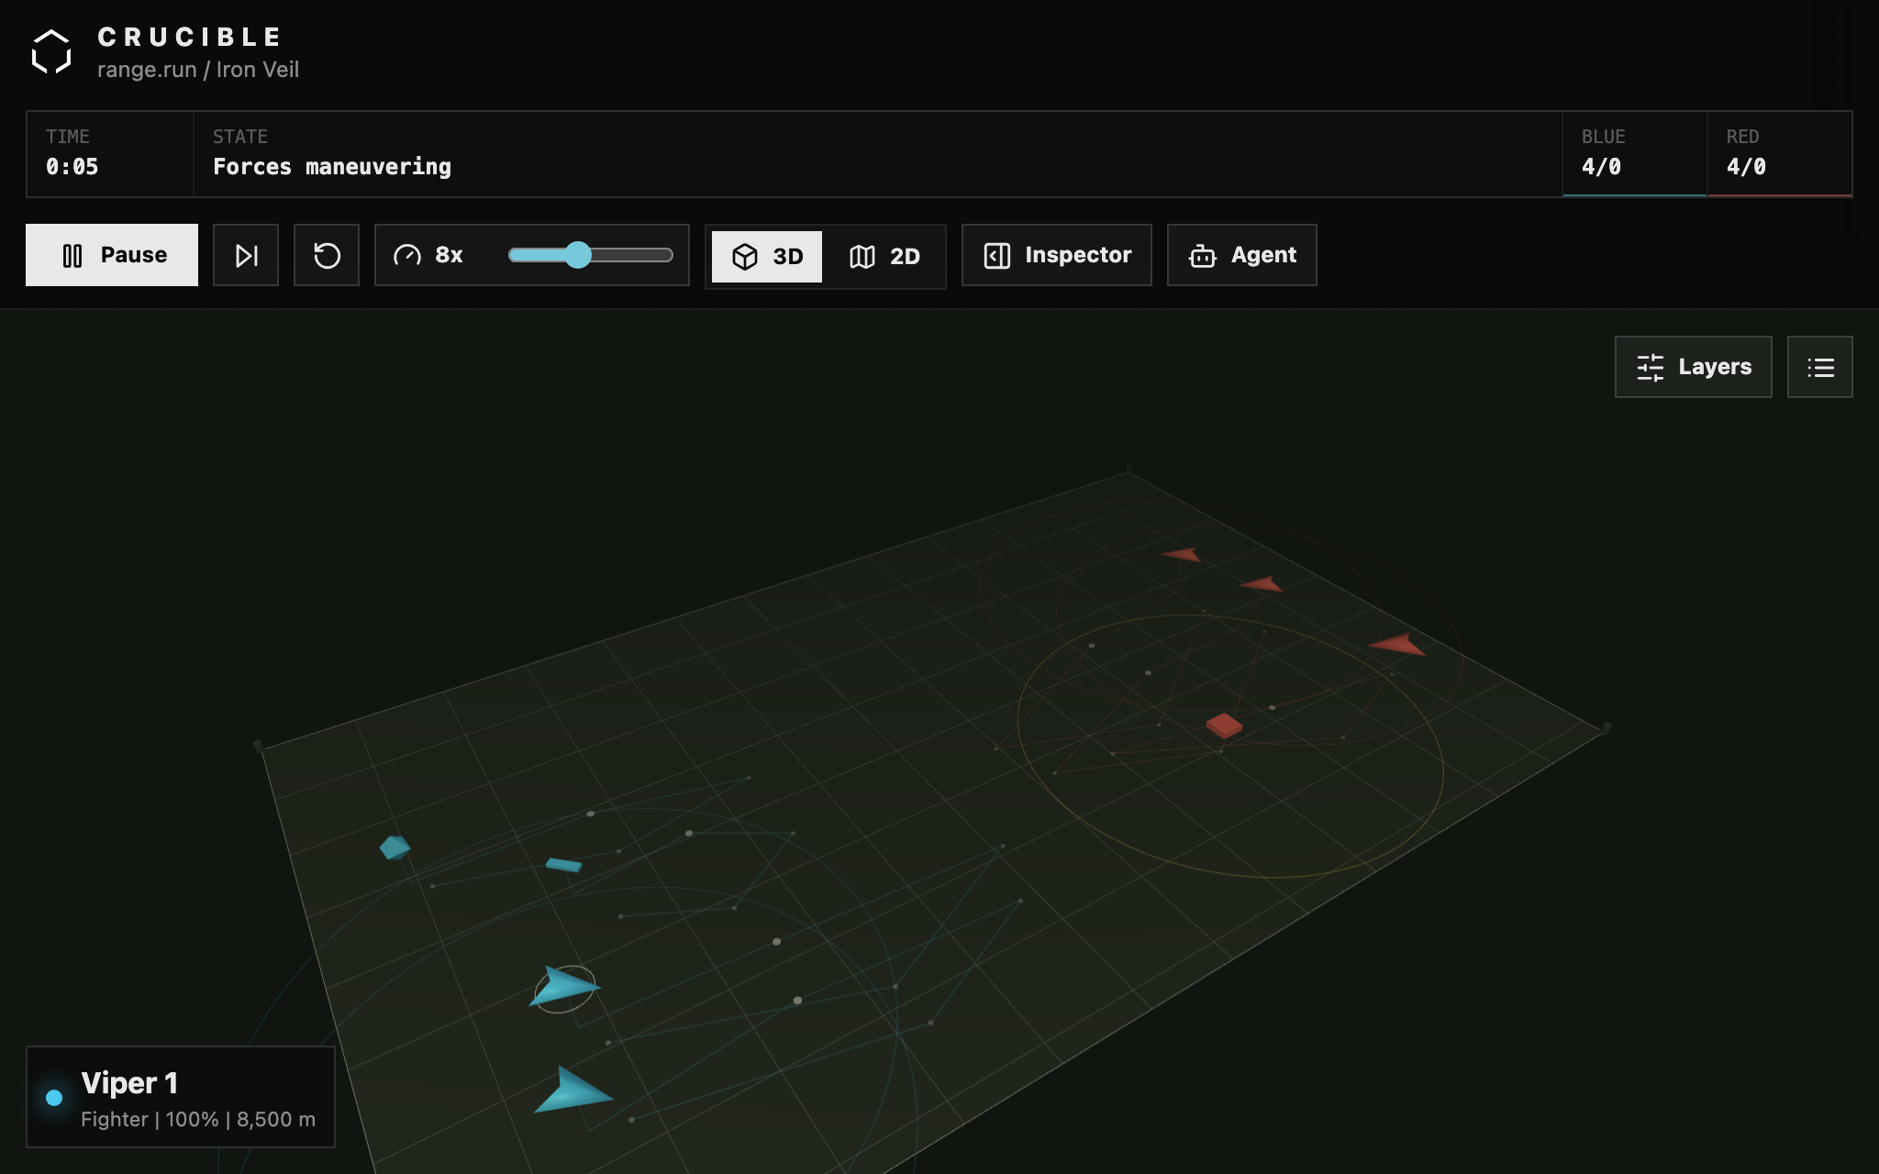The height and width of the screenshot is (1174, 1879).
Task: Select the circled blue Viper fighter
Action: (x=563, y=987)
